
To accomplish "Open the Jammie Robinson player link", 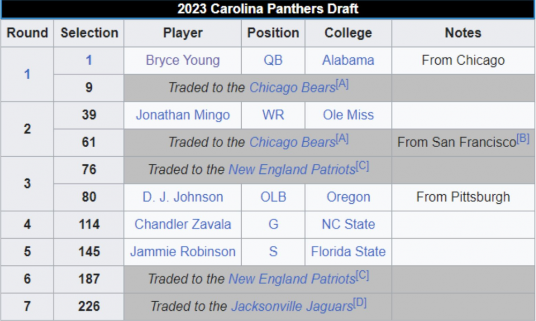I will [x=183, y=251].
